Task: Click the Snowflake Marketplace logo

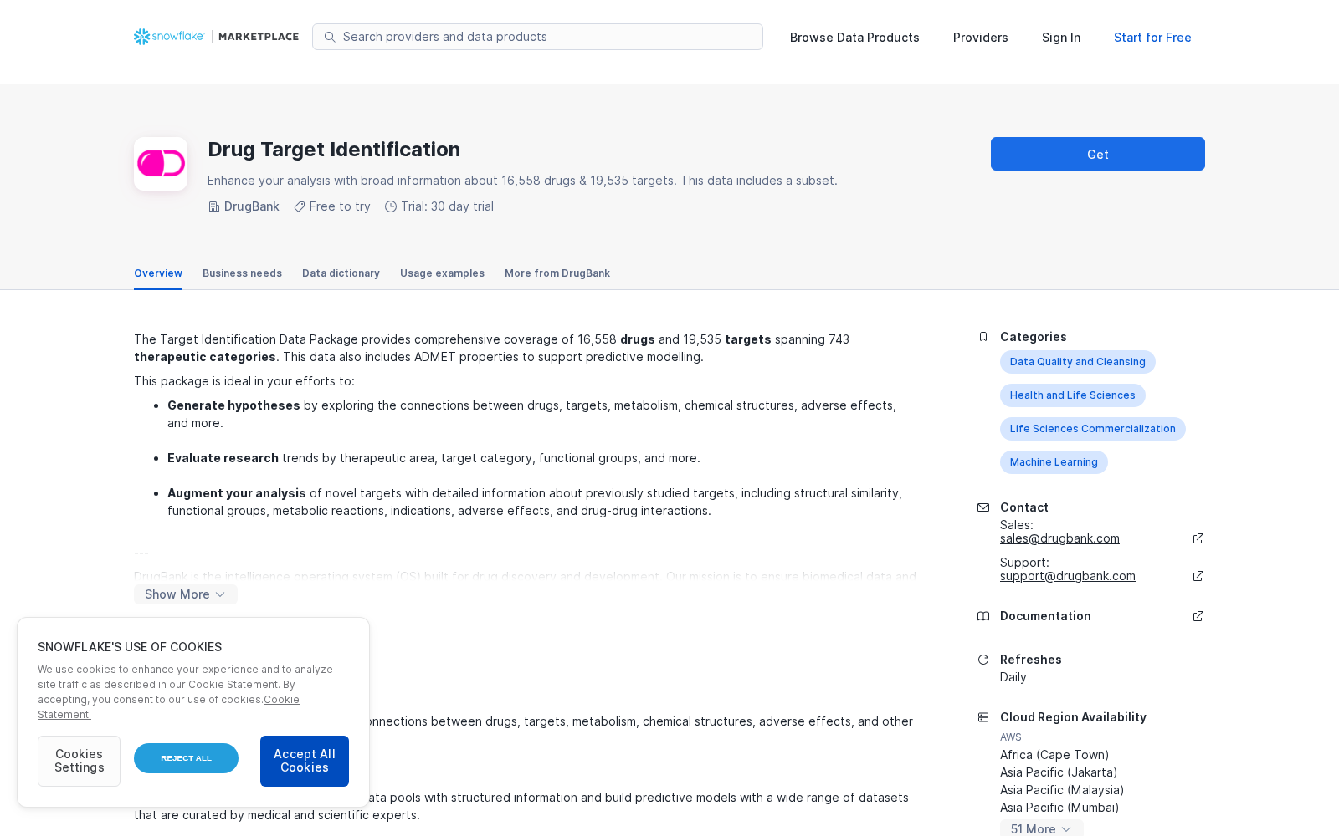Action: pos(216,37)
